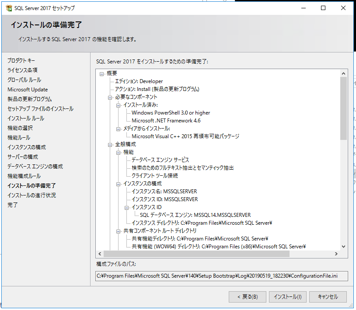Image resolution: width=356 pixels, height=310 pixels.
Task: Select インストール ルール step
Action: click(x=26, y=118)
